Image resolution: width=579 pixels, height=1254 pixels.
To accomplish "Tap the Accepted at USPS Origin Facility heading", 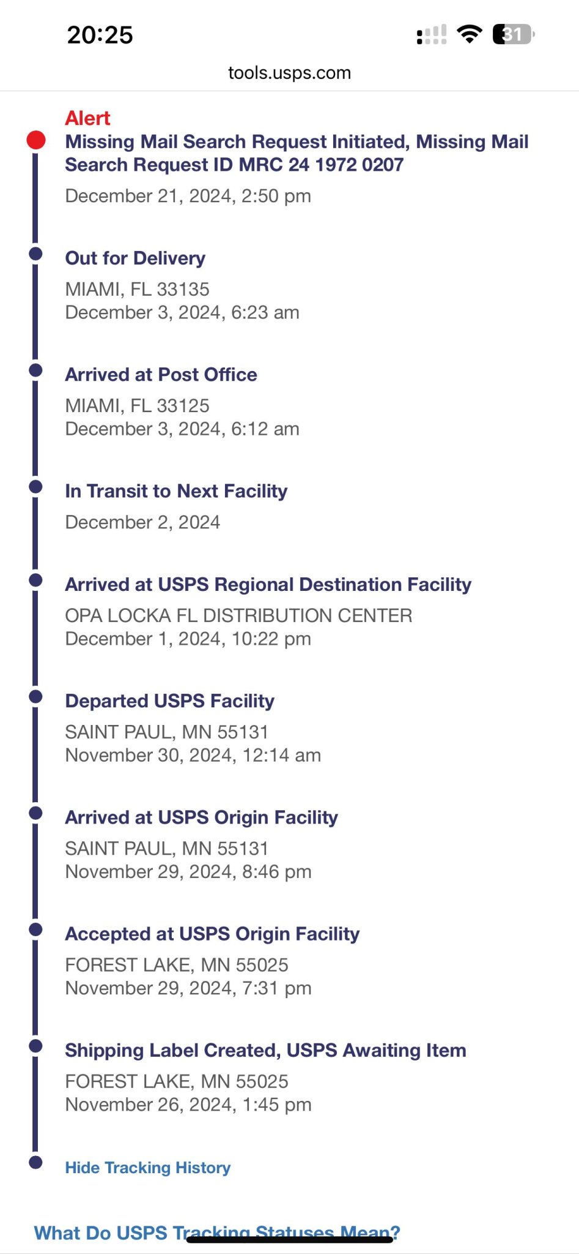I will pyautogui.click(x=212, y=934).
